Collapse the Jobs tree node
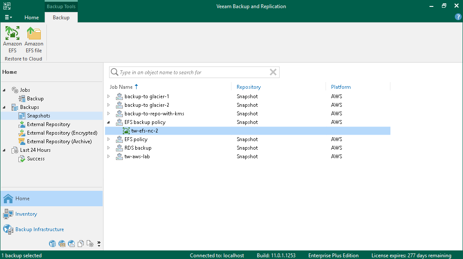The image size is (463, 259). [5, 90]
